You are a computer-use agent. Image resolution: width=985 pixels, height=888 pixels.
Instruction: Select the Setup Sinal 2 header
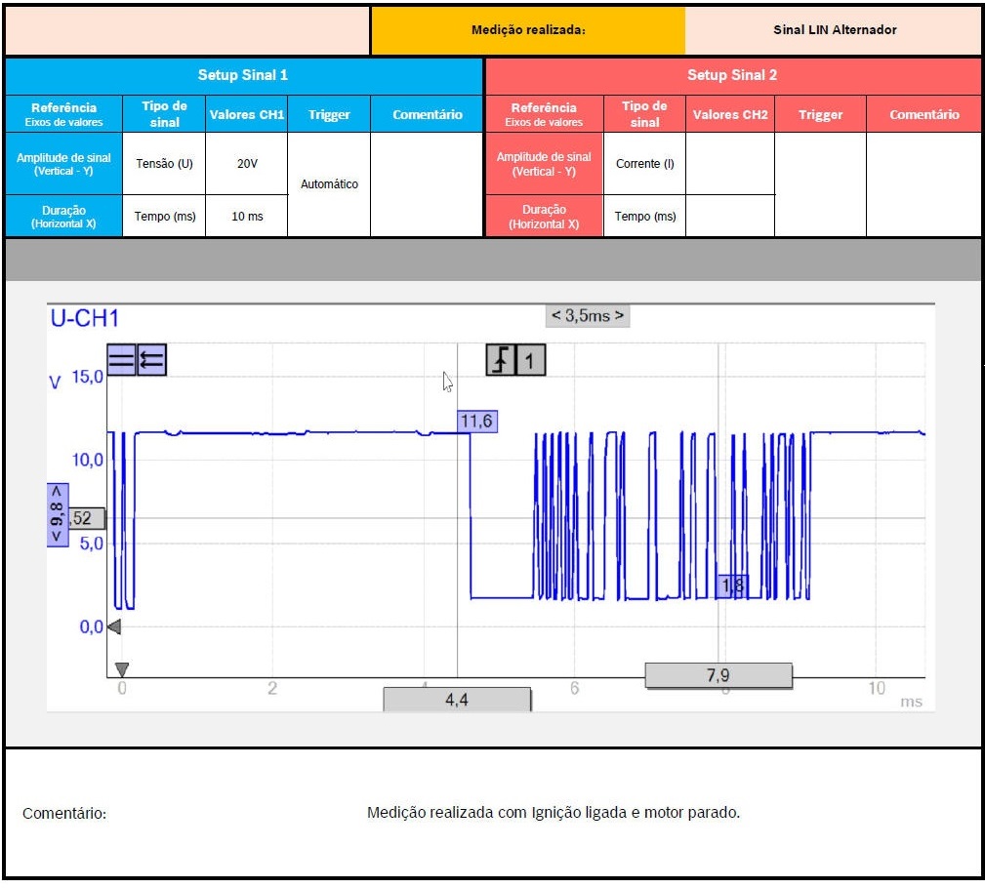(732, 75)
